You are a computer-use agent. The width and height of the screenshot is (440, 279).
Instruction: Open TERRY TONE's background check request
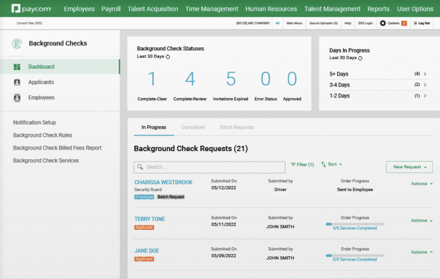pos(150,219)
